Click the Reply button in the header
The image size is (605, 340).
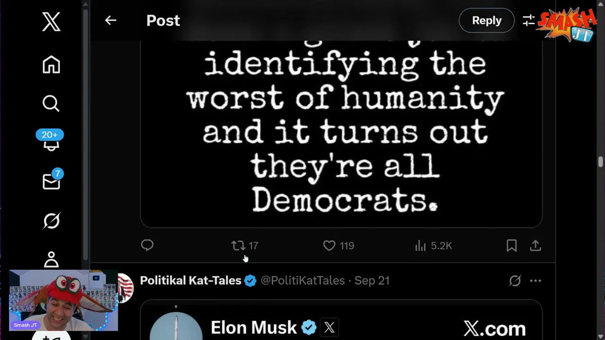point(486,20)
